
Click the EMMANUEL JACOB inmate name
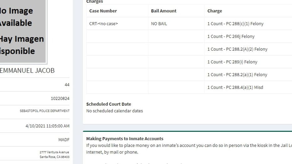click(27, 70)
